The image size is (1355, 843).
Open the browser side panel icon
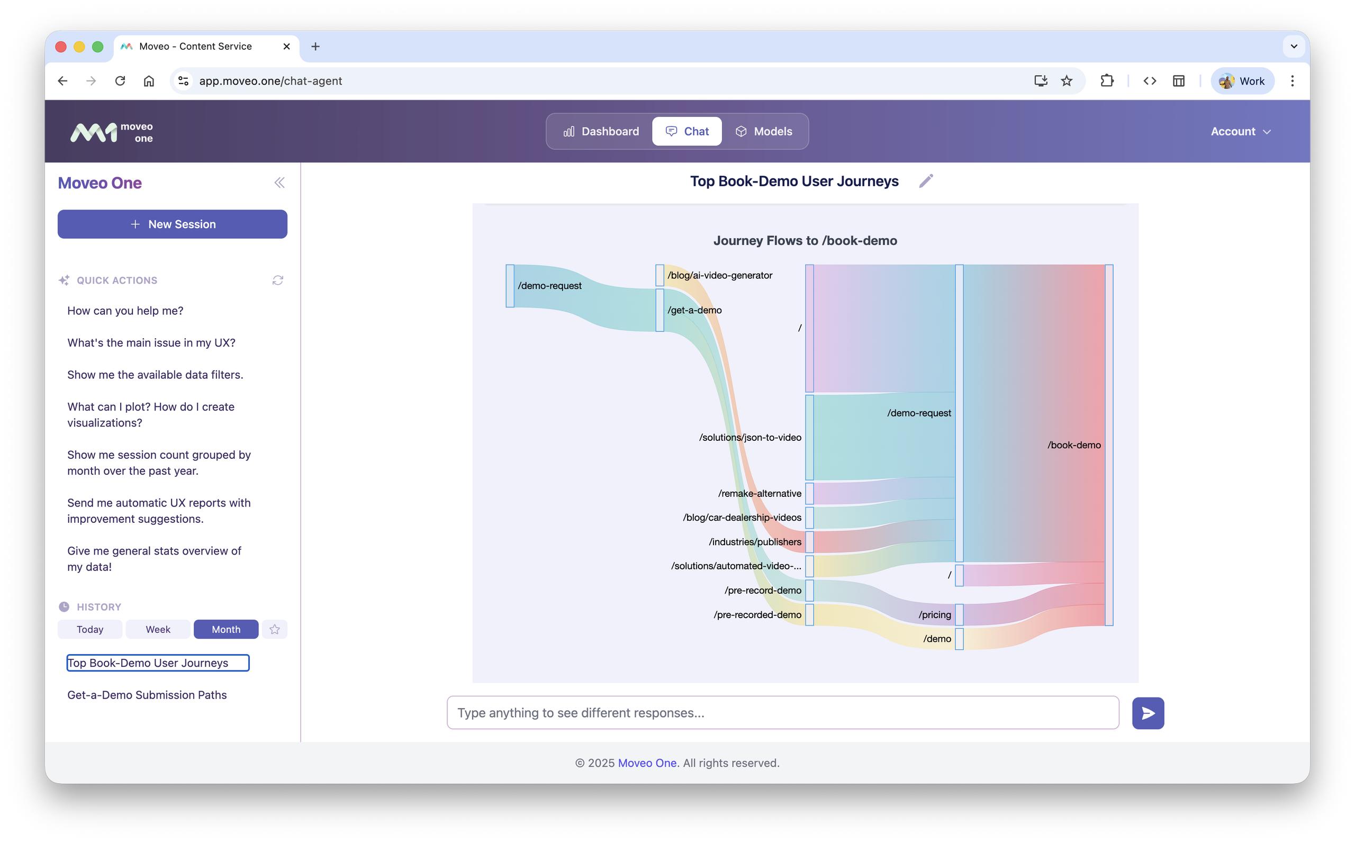pos(1178,81)
